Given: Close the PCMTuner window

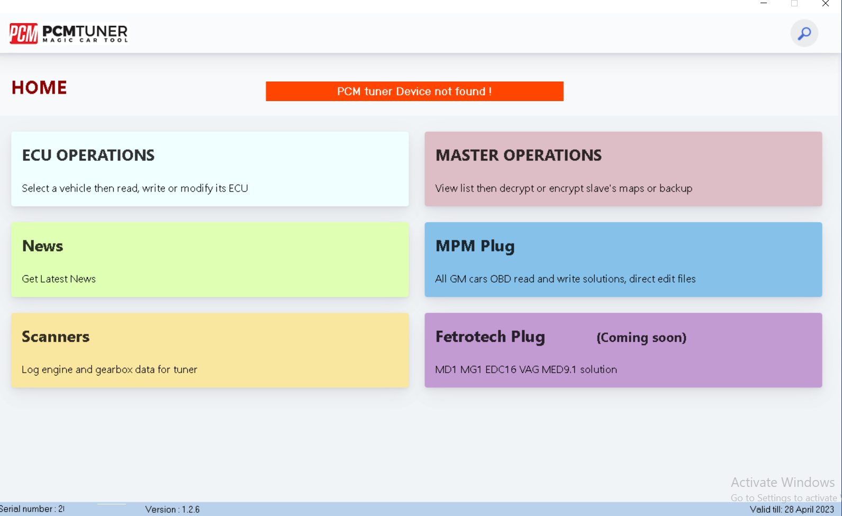Looking at the screenshot, I should 825,4.
